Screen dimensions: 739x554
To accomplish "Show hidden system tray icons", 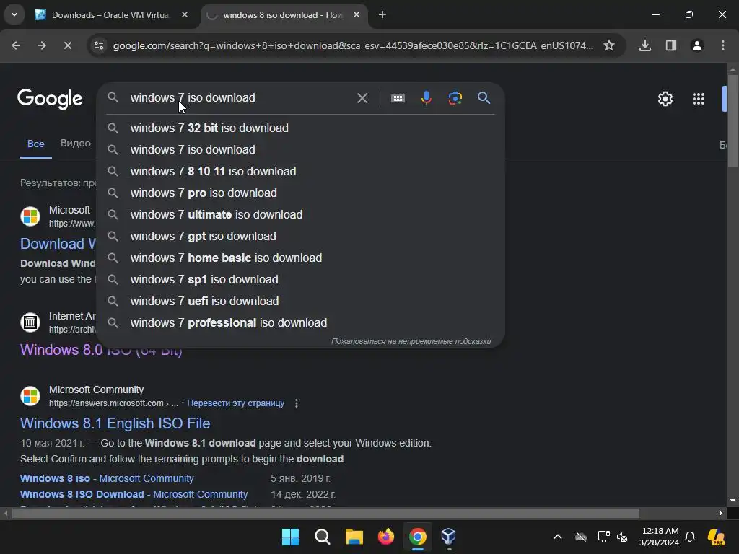I will tap(558, 537).
